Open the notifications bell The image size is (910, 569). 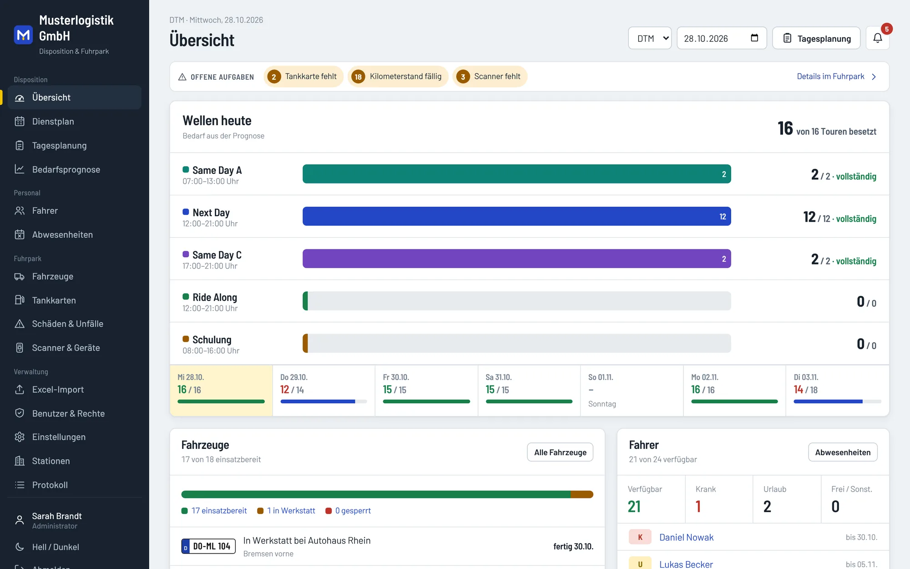point(877,38)
